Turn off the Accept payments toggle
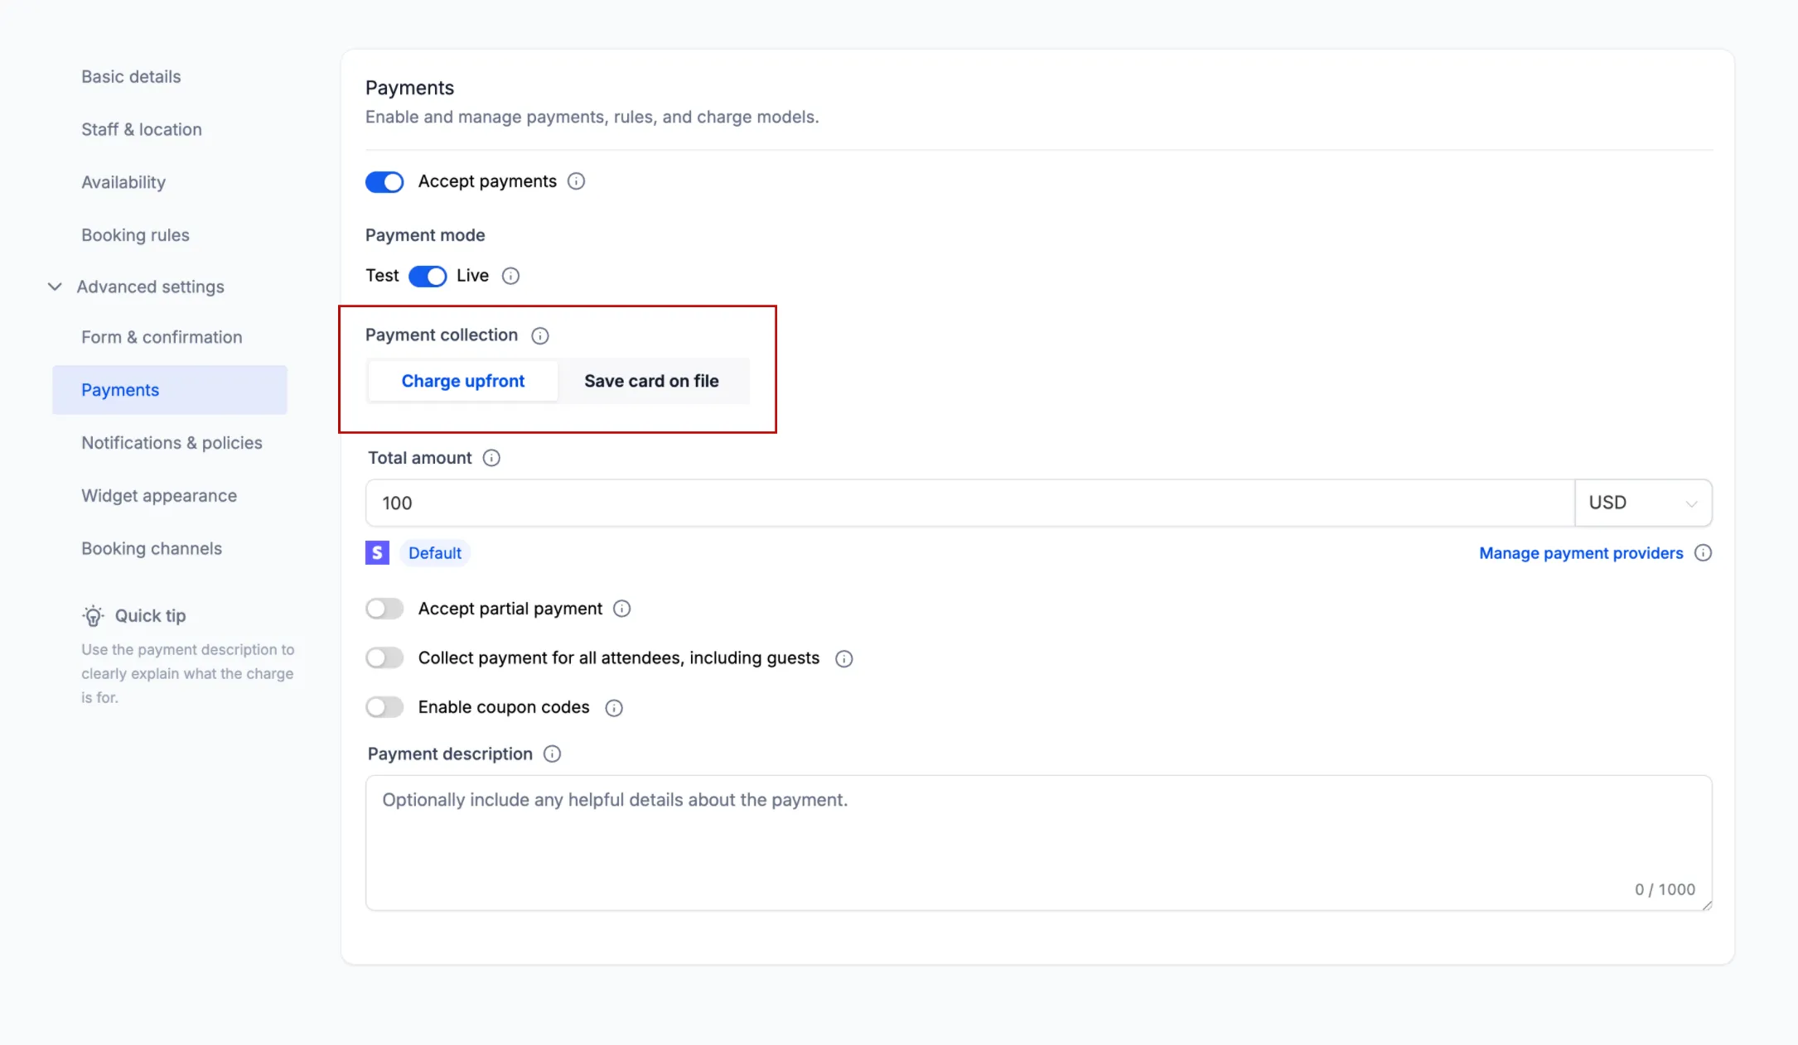Image resolution: width=1798 pixels, height=1045 pixels. click(x=384, y=181)
